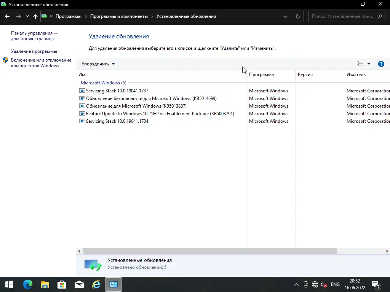Click Microsoft Corporation publisher cell for KB5003791

click(x=368, y=114)
